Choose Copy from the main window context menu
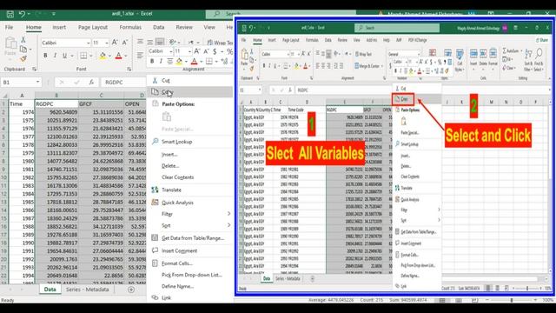Viewport: 556px width, 313px height. pos(190,92)
